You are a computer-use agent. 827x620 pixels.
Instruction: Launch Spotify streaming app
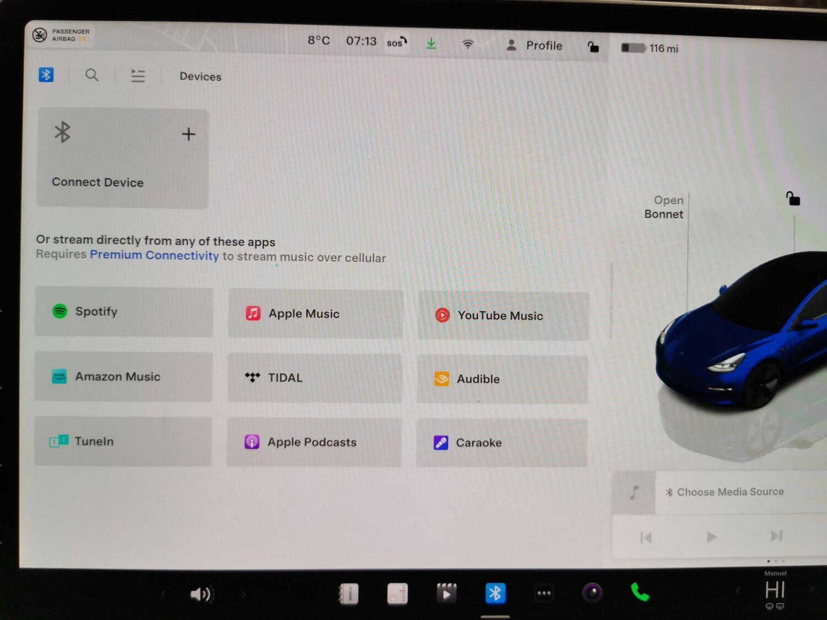(x=124, y=312)
